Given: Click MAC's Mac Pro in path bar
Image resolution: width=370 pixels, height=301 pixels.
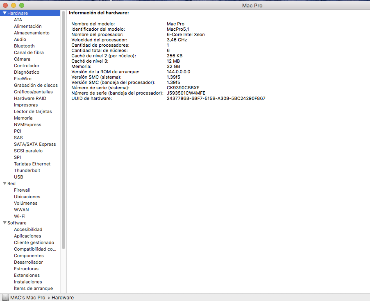Looking at the screenshot, I should (27, 298).
